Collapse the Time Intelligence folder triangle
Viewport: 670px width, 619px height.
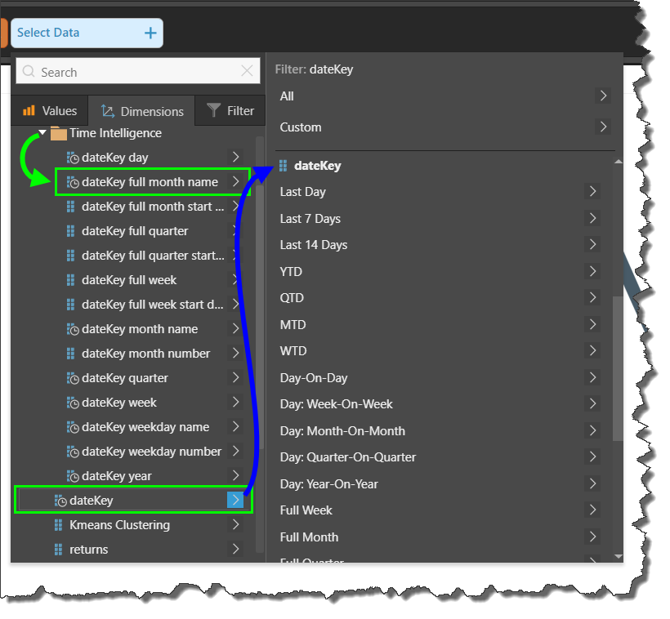click(42, 132)
